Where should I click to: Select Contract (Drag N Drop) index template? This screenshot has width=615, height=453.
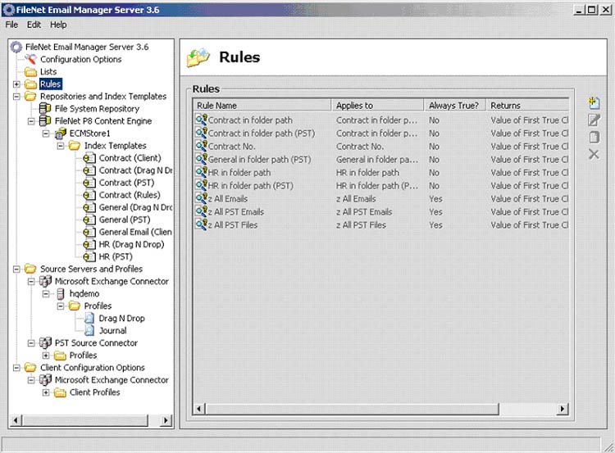(x=135, y=170)
